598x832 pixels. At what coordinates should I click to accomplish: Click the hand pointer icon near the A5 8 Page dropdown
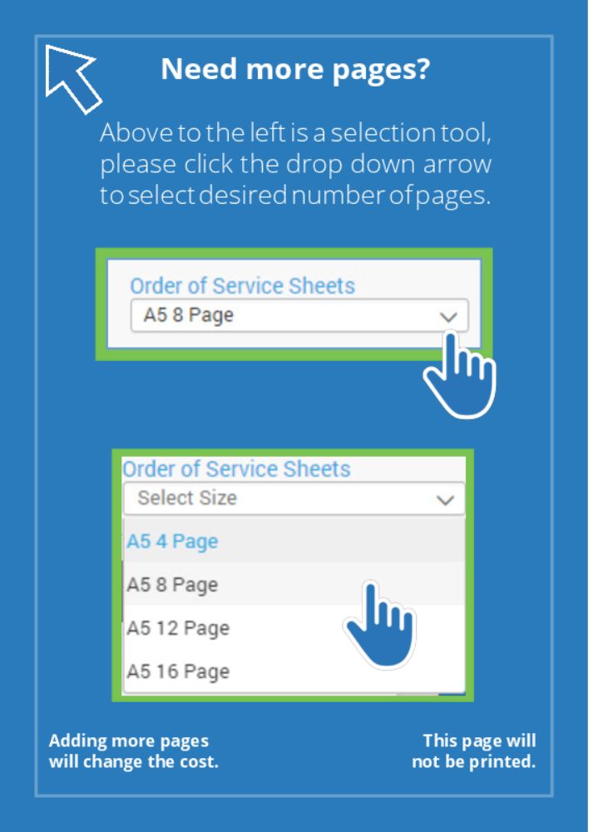pyautogui.click(x=460, y=376)
